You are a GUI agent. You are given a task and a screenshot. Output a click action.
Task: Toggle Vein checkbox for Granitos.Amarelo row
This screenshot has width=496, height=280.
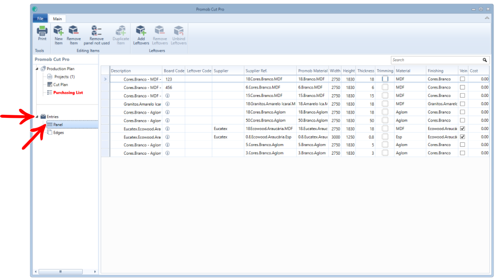[462, 104]
